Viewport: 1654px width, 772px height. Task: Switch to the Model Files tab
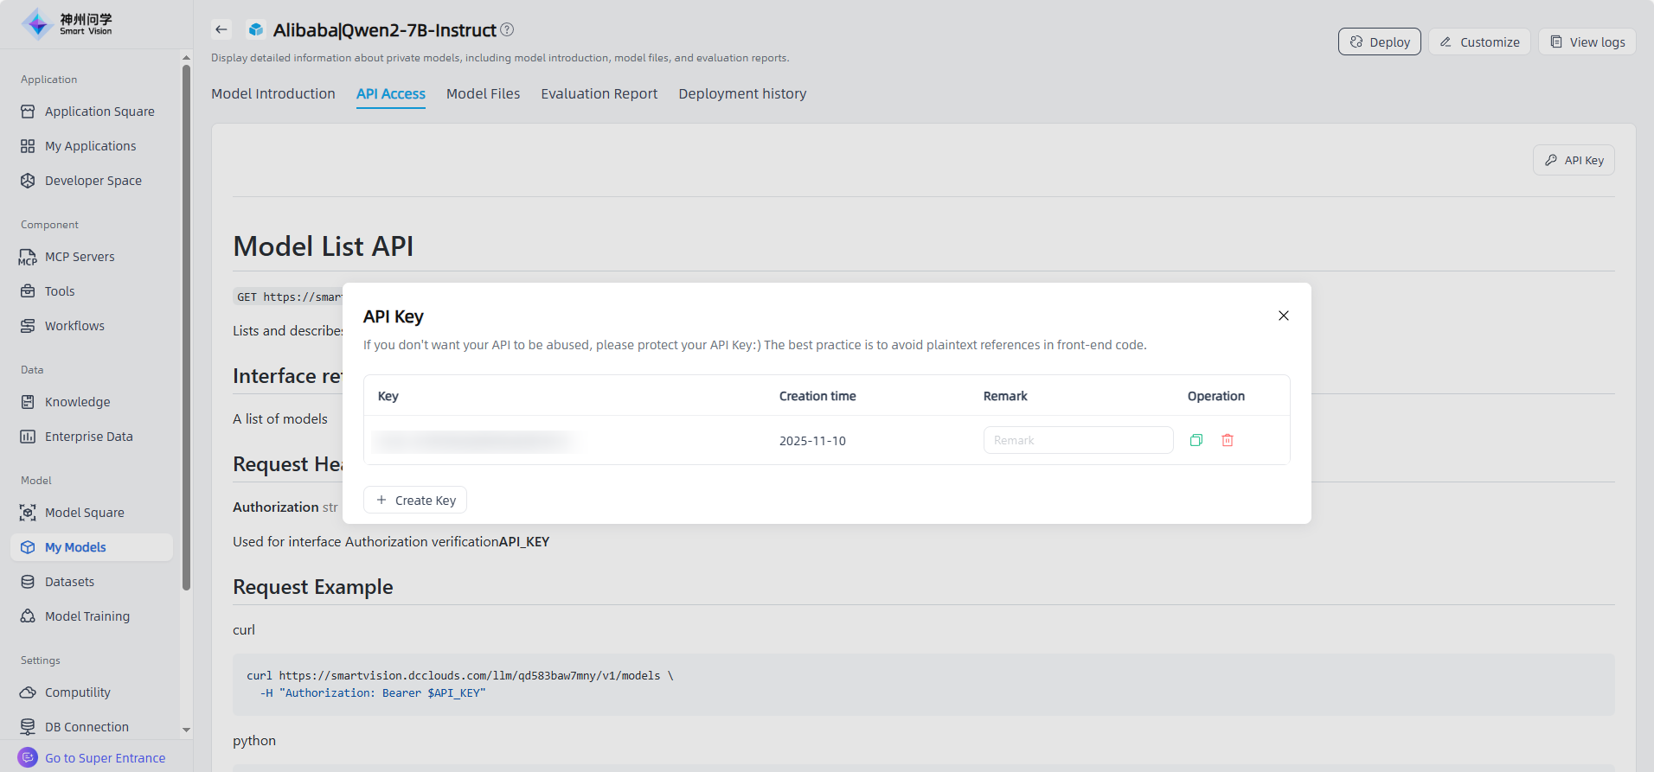coord(483,93)
